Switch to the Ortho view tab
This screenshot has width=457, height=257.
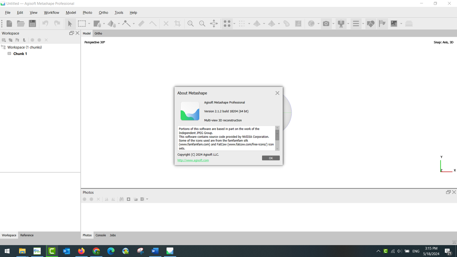[x=98, y=33]
